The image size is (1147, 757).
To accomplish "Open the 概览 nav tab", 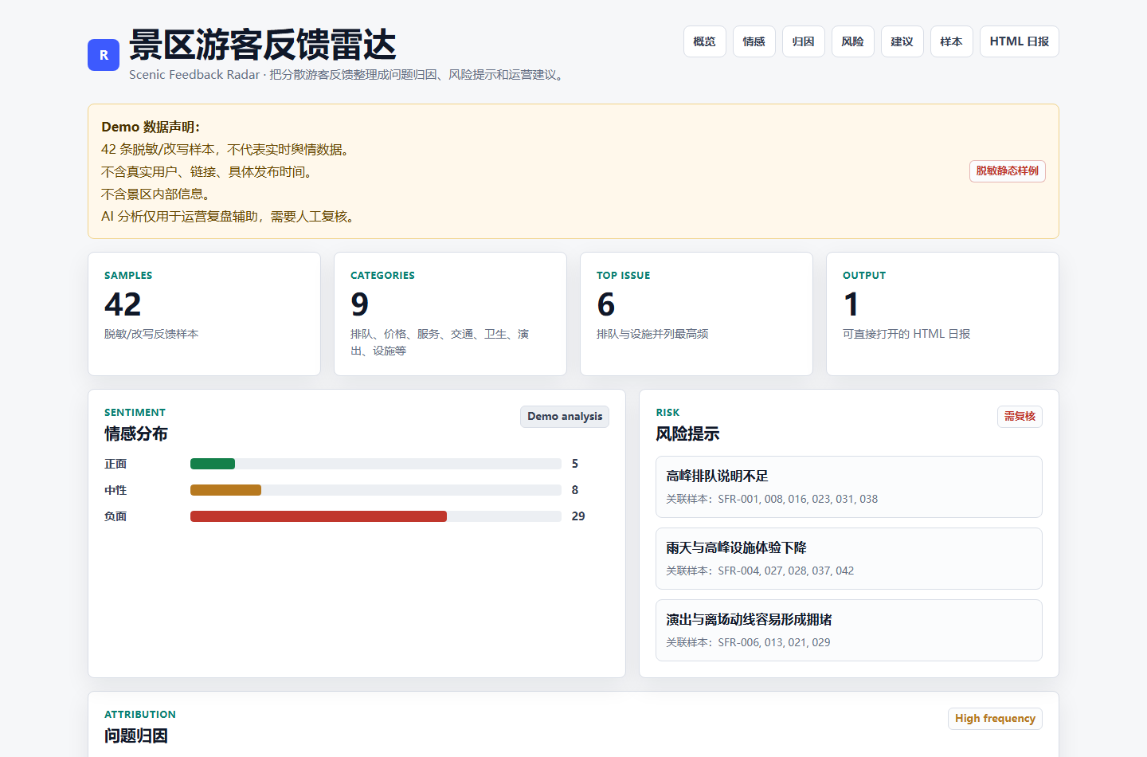I will 705,41.
